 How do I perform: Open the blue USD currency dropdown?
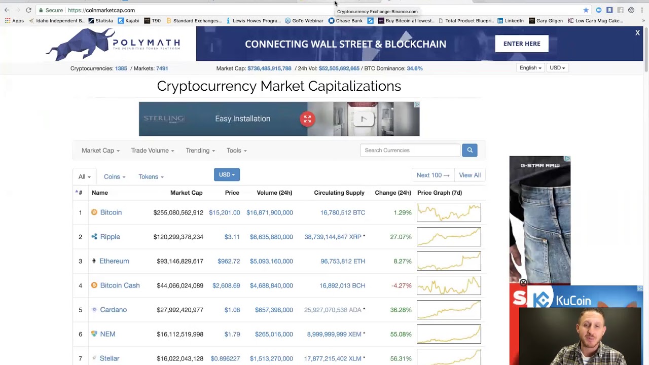point(227,175)
